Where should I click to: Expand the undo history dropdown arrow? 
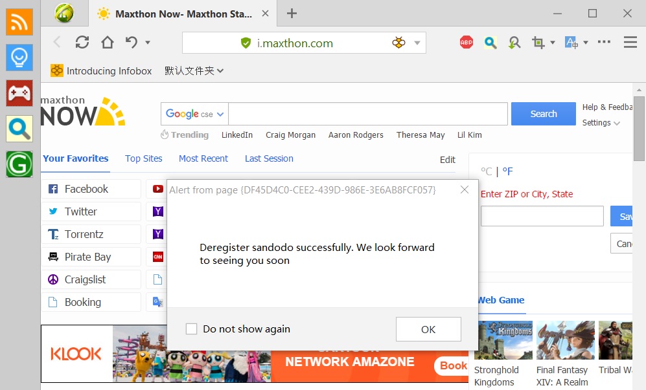148,43
